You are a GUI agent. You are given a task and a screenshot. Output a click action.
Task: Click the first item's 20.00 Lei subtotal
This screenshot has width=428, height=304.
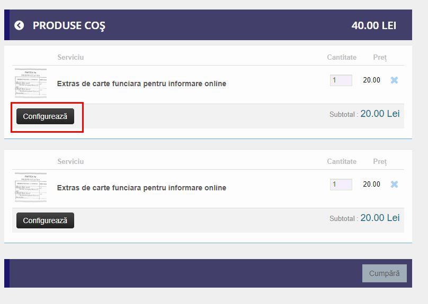380,114
